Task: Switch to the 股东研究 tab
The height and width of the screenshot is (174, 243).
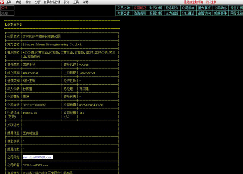Action: tap(172, 8)
